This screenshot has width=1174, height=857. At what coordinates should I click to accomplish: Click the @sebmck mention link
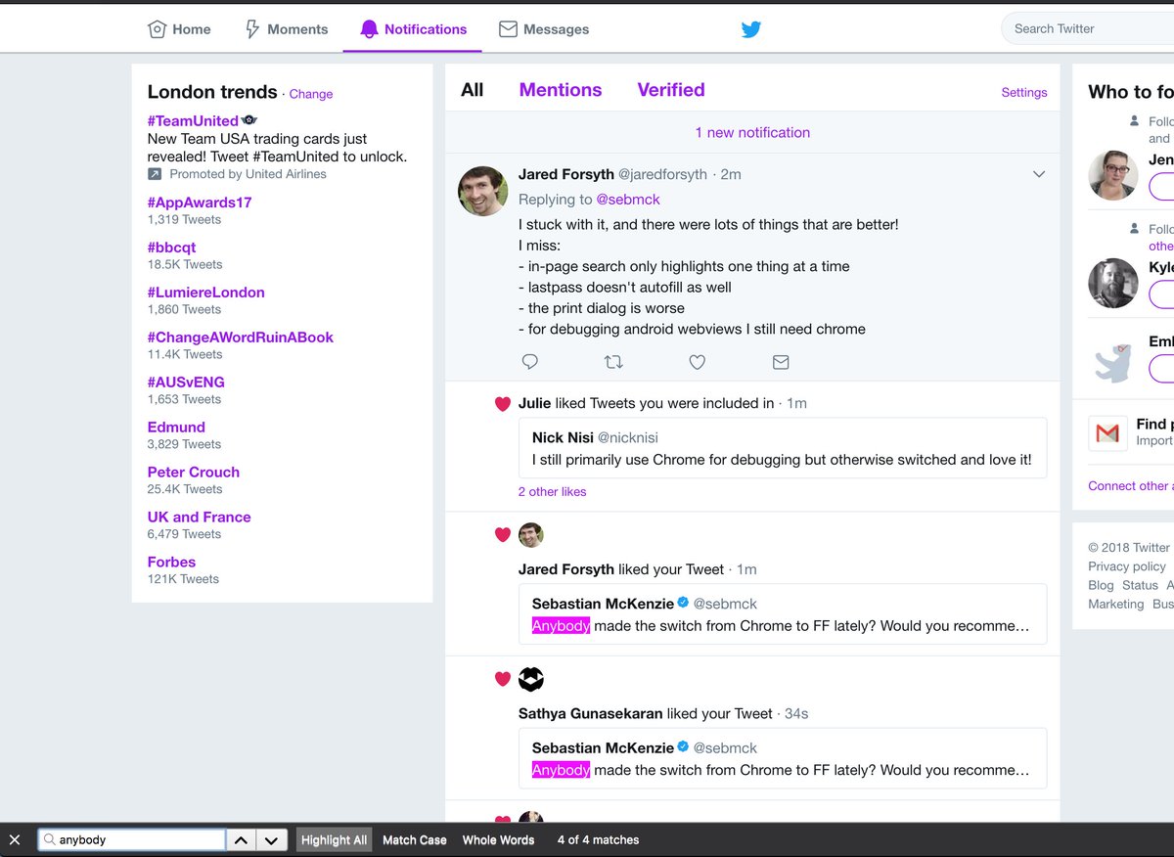click(628, 200)
